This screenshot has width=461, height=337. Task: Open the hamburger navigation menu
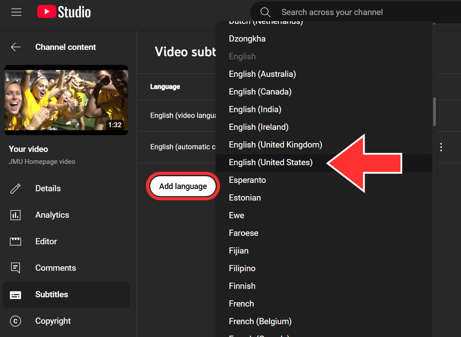(16, 12)
